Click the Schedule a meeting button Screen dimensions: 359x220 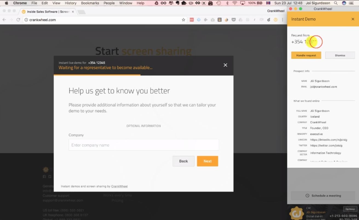pos(323,196)
